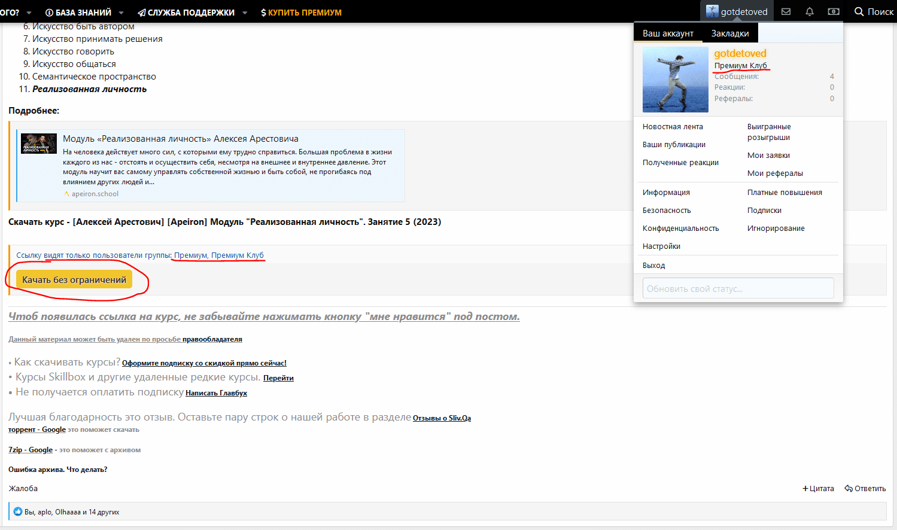
Task: Open Настройки in the account menu
Action: (661, 246)
